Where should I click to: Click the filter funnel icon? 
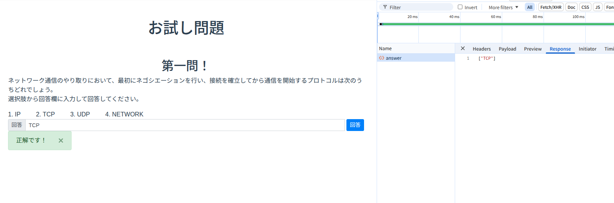tap(385, 7)
